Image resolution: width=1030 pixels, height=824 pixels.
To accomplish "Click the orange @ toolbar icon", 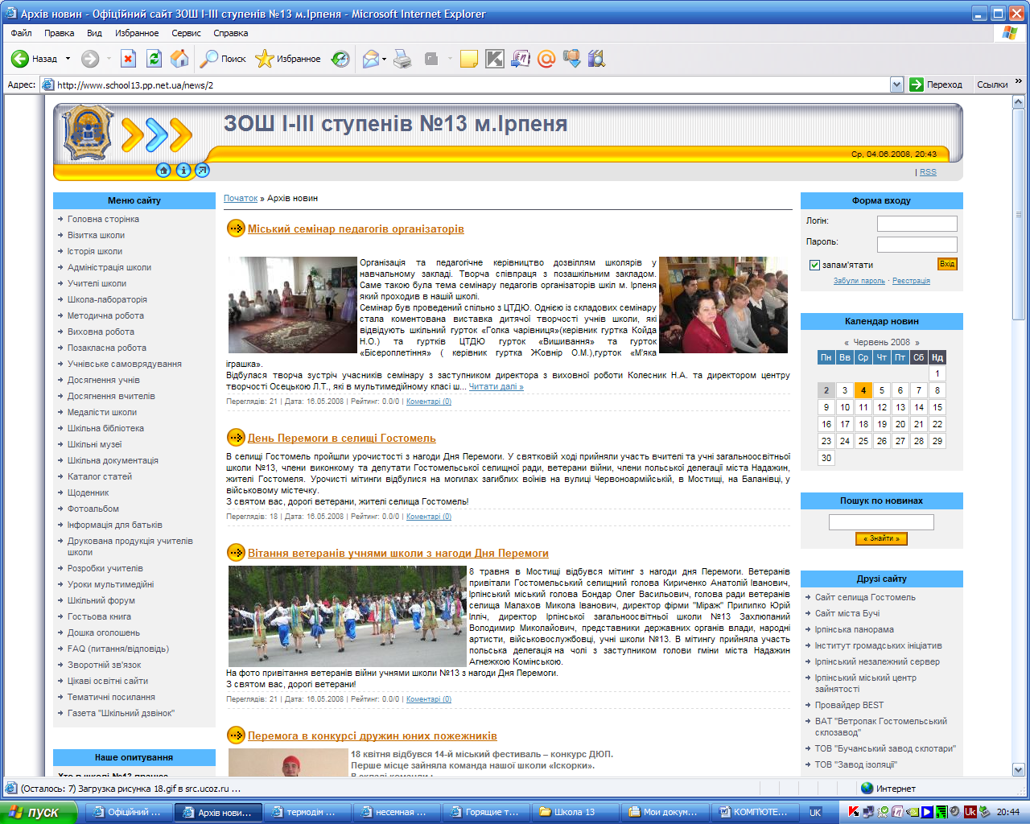I will [546, 59].
